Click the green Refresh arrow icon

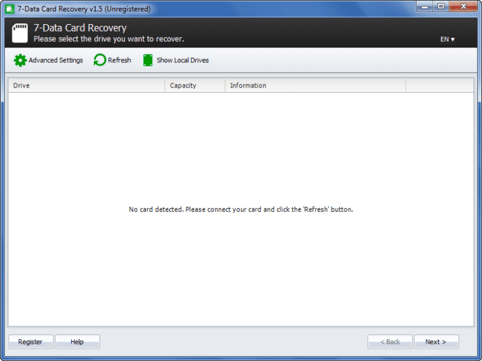pos(100,60)
